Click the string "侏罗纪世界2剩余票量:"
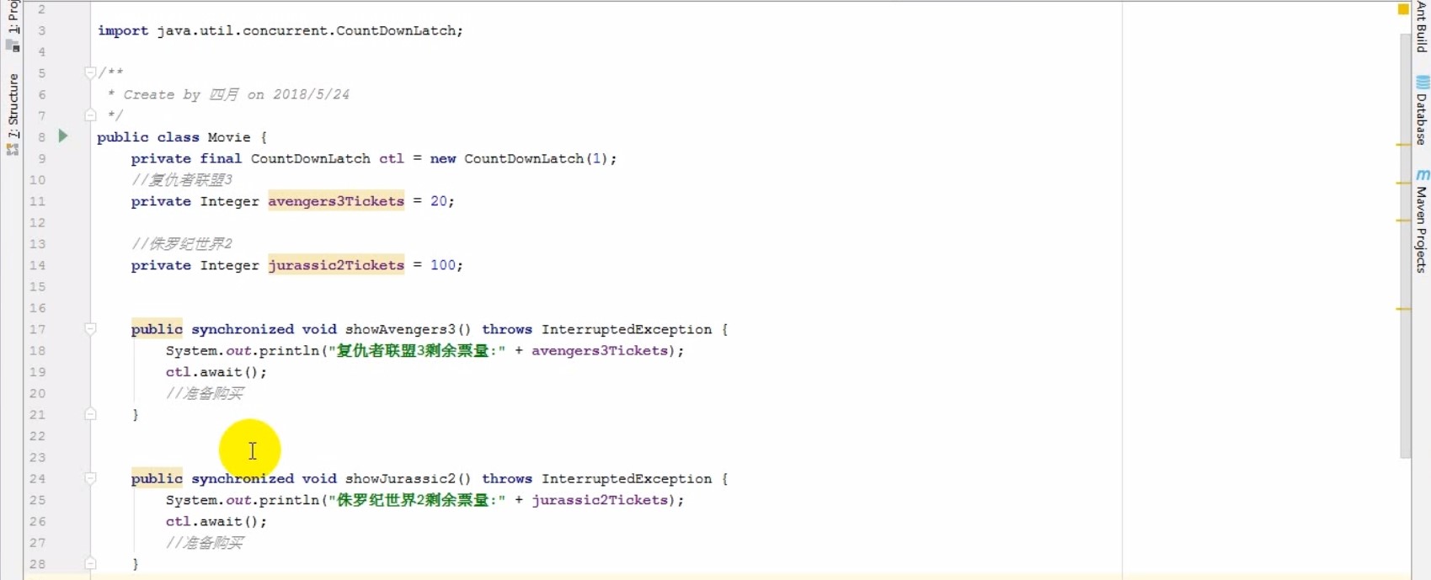The height and width of the screenshot is (580, 1431). pos(417,500)
